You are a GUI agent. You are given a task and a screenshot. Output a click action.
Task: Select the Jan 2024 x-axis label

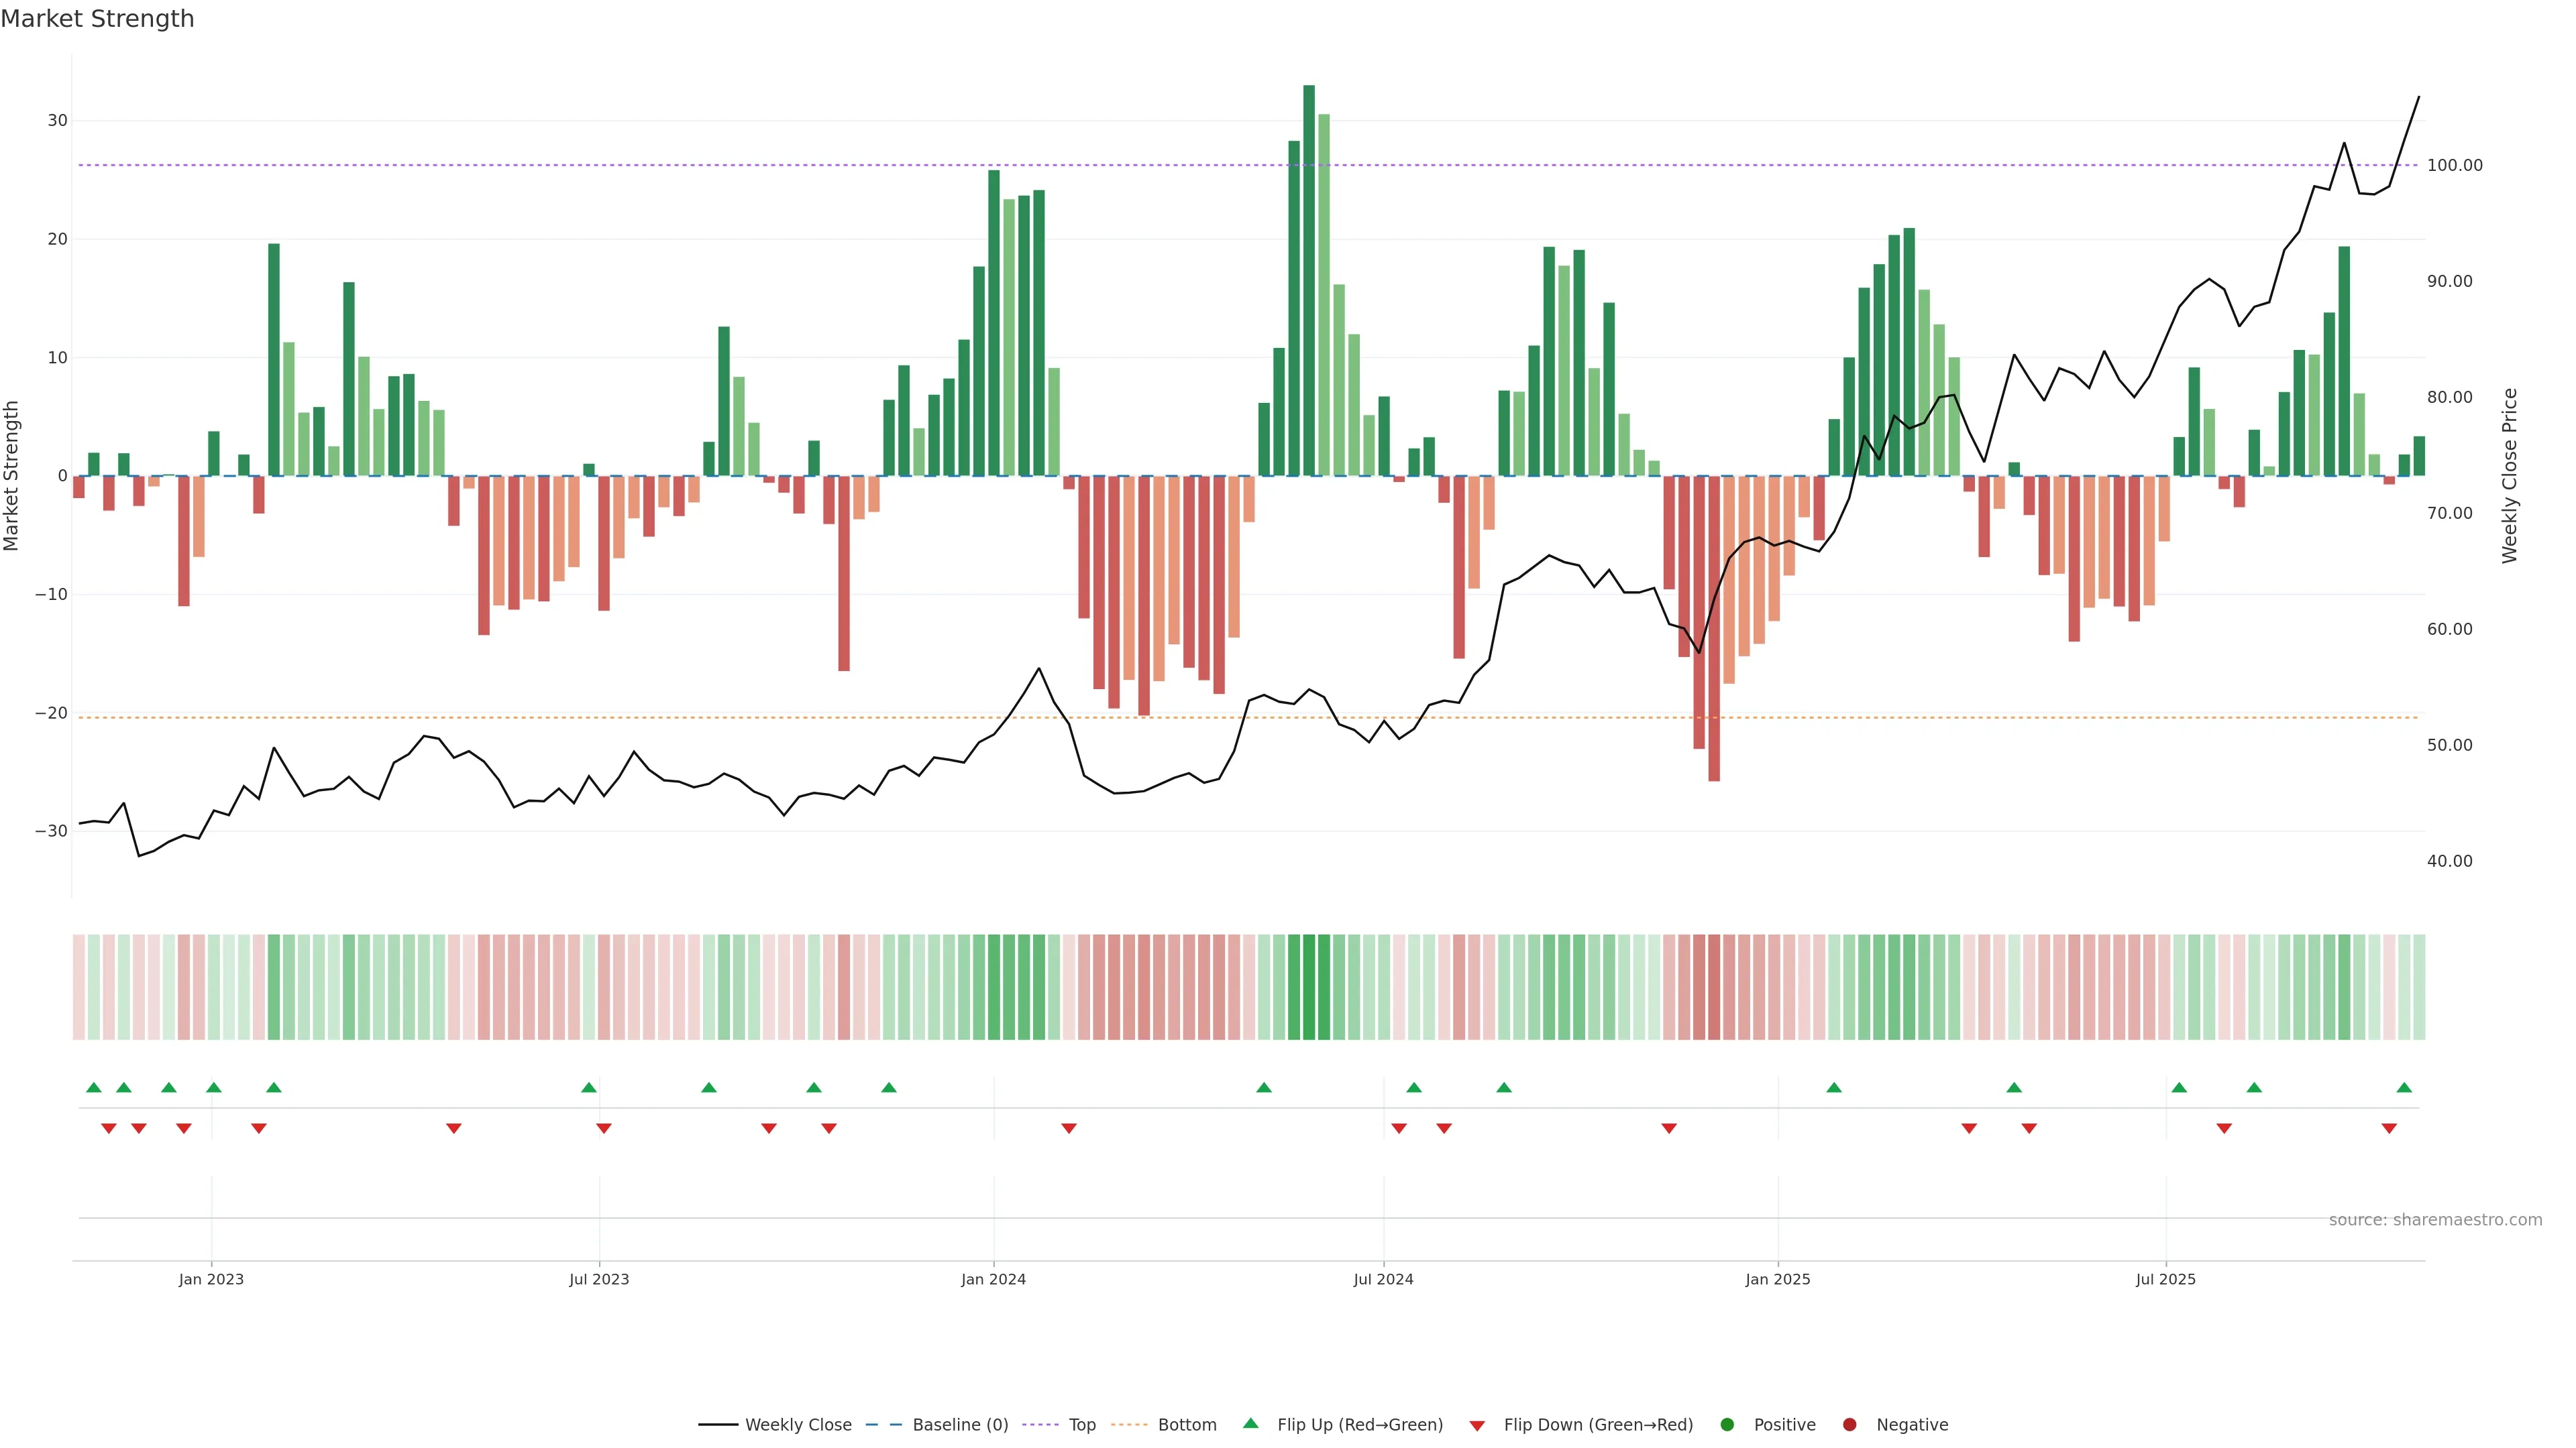pyautogui.click(x=993, y=1279)
